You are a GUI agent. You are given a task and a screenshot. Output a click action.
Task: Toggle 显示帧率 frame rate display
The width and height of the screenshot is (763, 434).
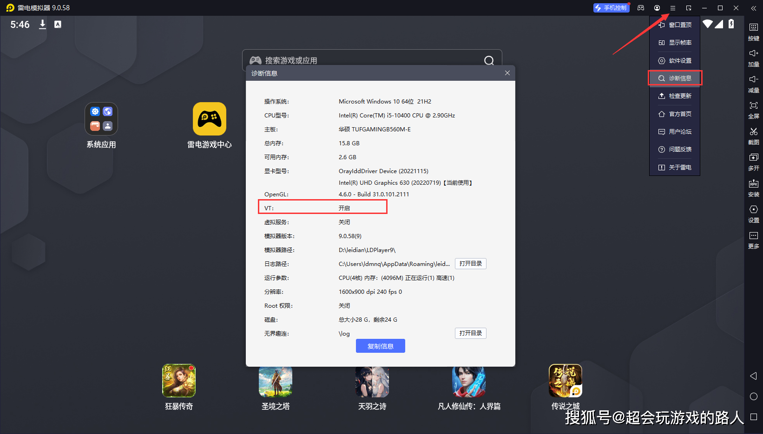tap(675, 43)
